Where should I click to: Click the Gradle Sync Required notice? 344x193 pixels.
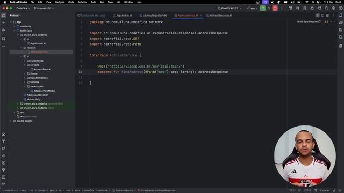point(309,21)
